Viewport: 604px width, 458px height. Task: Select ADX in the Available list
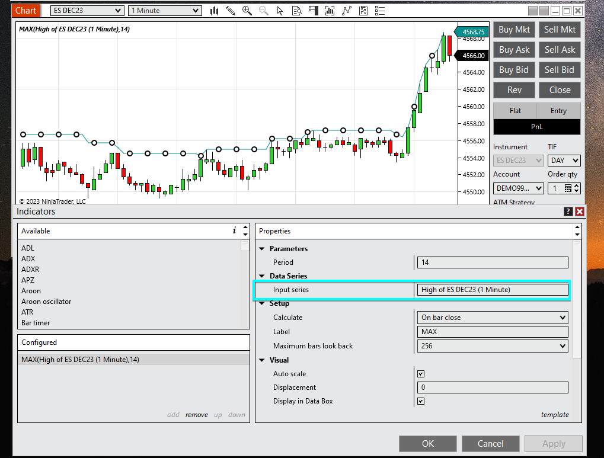[x=28, y=259]
